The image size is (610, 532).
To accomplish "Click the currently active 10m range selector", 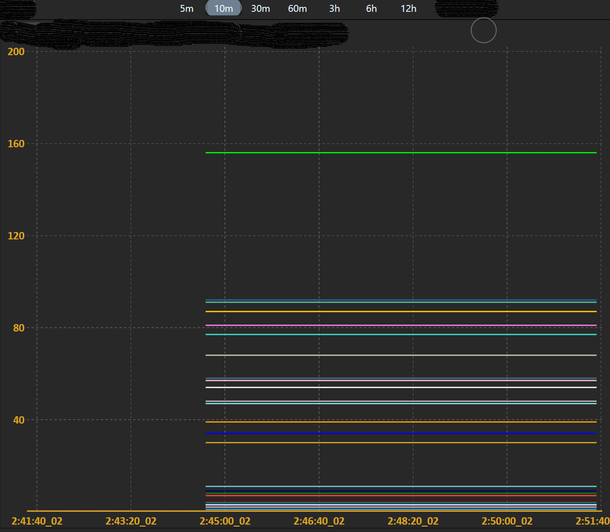I will [x=223, y=8].
